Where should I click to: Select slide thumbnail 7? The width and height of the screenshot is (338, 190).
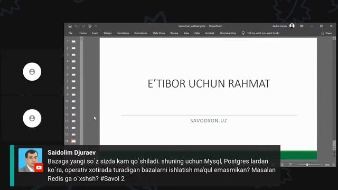pos(73,81)
